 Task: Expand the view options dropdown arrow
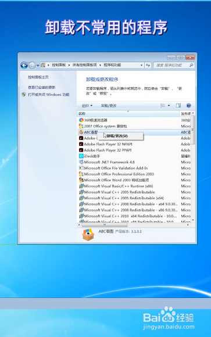pyautogui.click(x=169, y=106)
